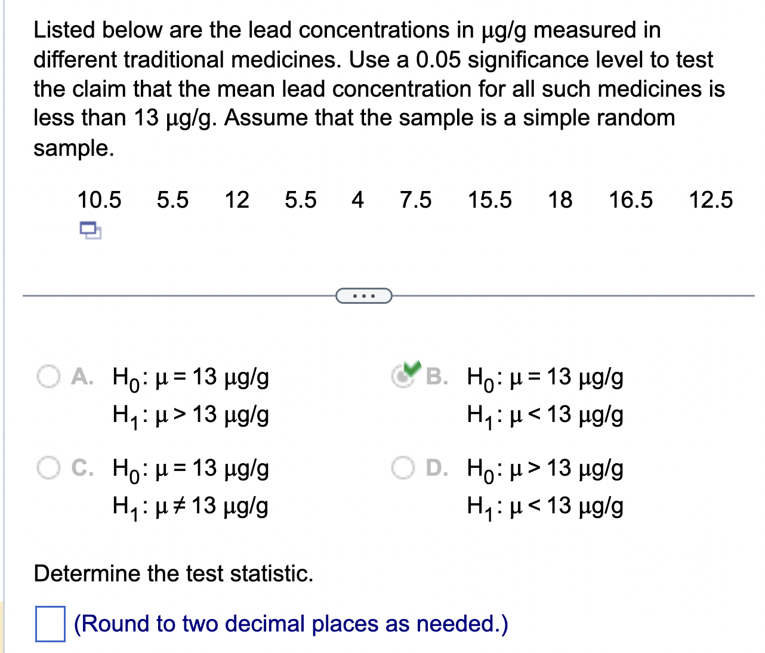Choose option C with H₁: μ ≠ 13
This screenshot has height=653, width=765.
point(48,468)
